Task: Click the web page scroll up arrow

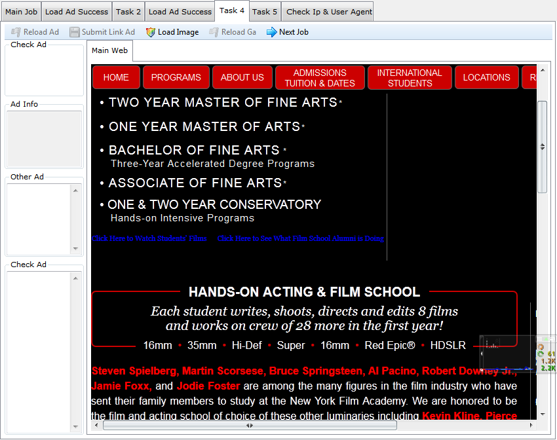Action: [543, 70]
